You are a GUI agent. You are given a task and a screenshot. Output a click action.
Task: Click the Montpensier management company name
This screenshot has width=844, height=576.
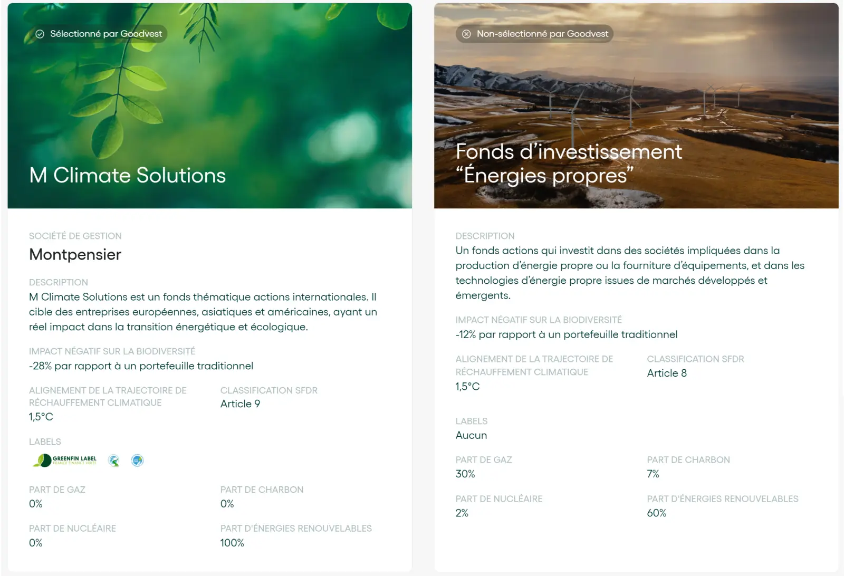(75, 254)
